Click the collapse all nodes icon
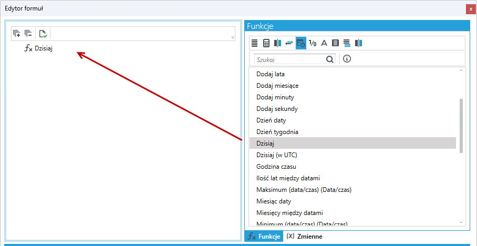This screenshot has height=246, width=477. click(28, 34)
